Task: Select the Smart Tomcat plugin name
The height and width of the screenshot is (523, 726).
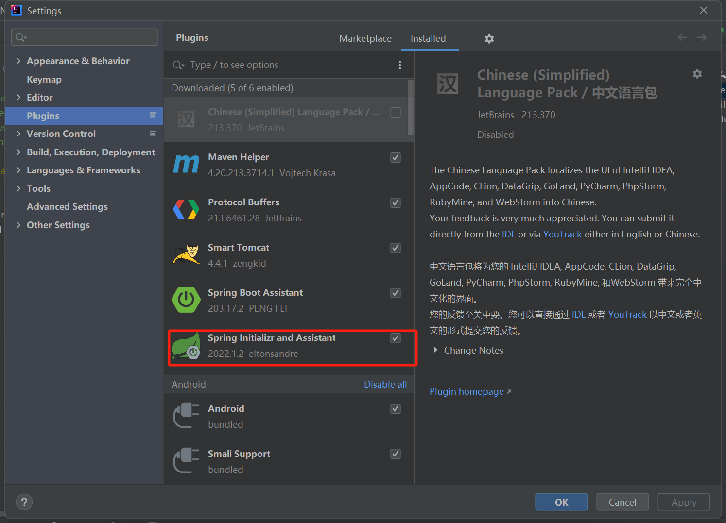Action: (x=239, y=247)
